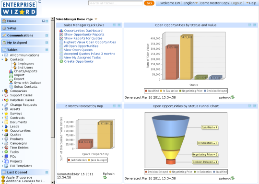Click the sidebar scrollbar up arrow
This screenshot has height=184, width=259.
coord(53,19)
